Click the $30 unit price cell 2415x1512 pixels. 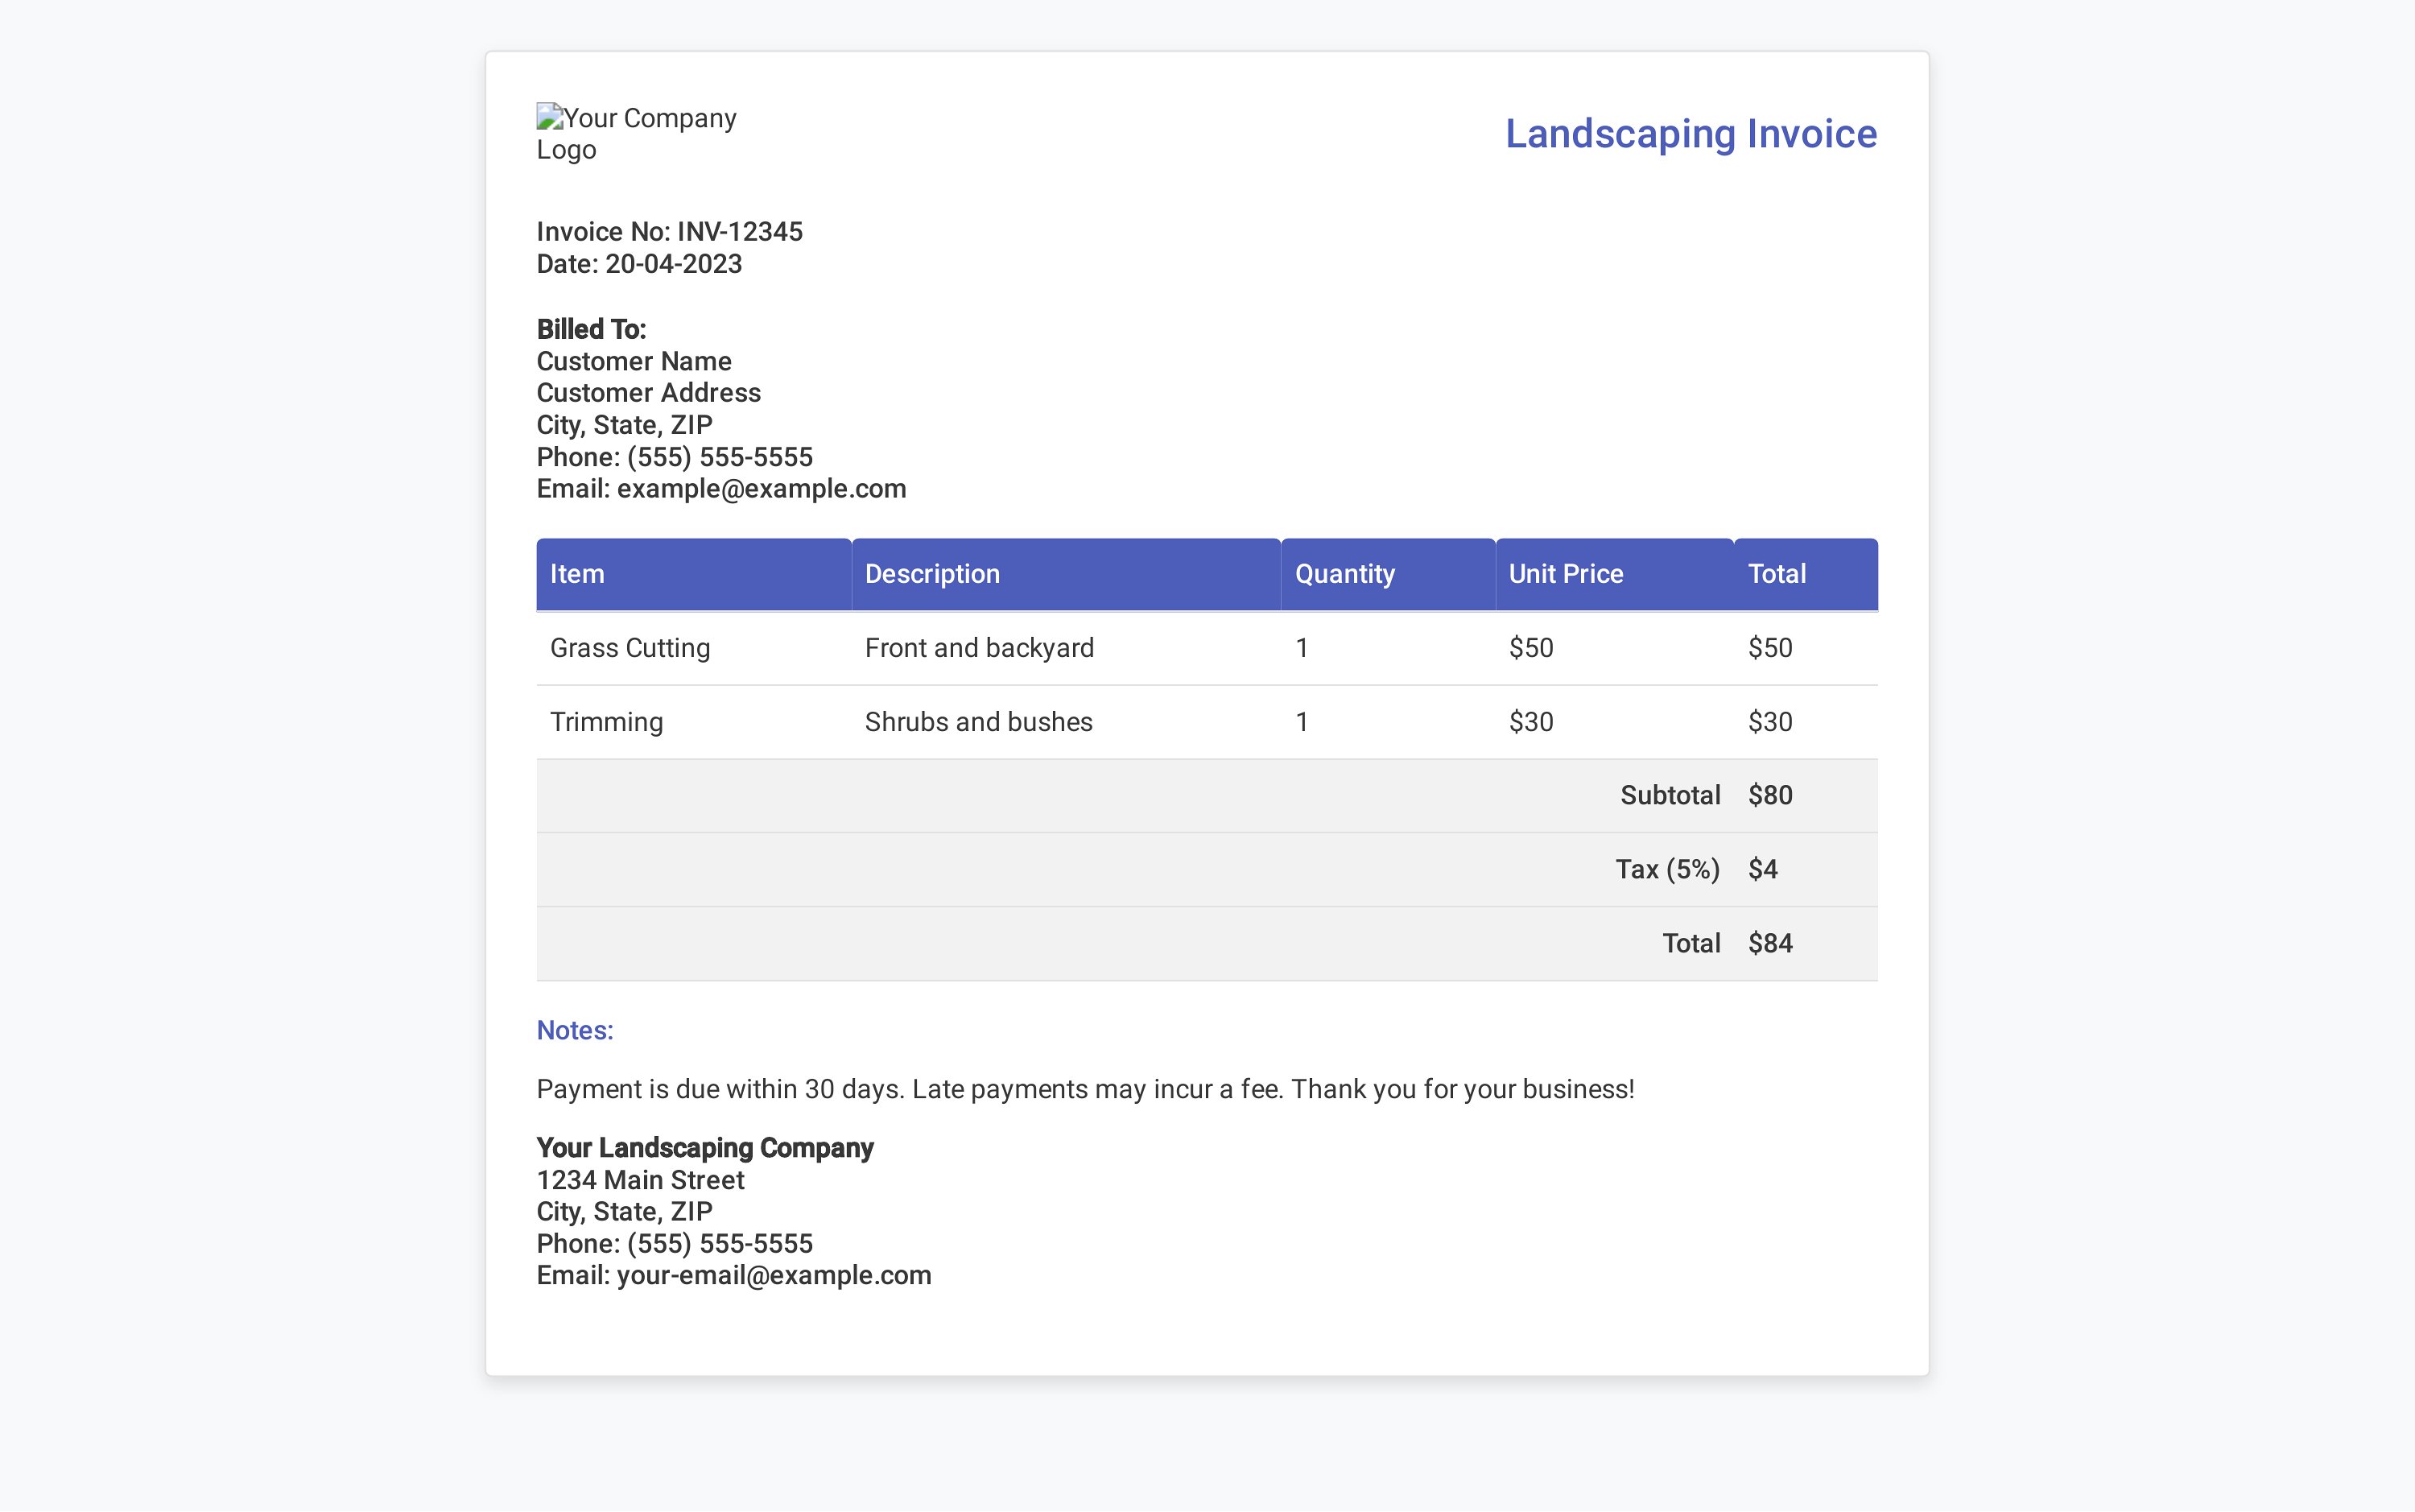pos(1614,722)
